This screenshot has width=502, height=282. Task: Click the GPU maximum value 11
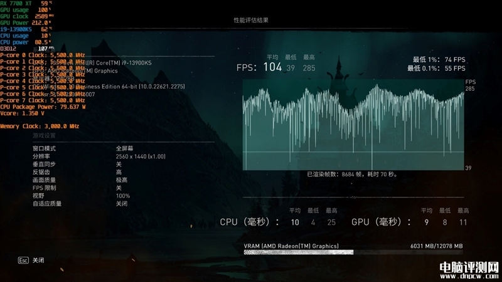(x=463, y=222)
